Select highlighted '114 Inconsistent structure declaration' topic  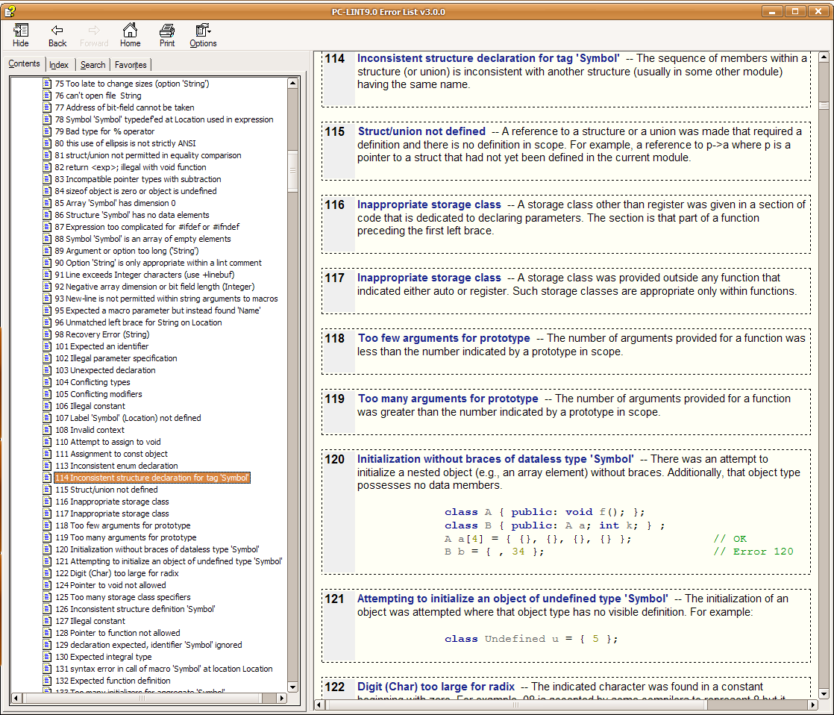point(151,478)
